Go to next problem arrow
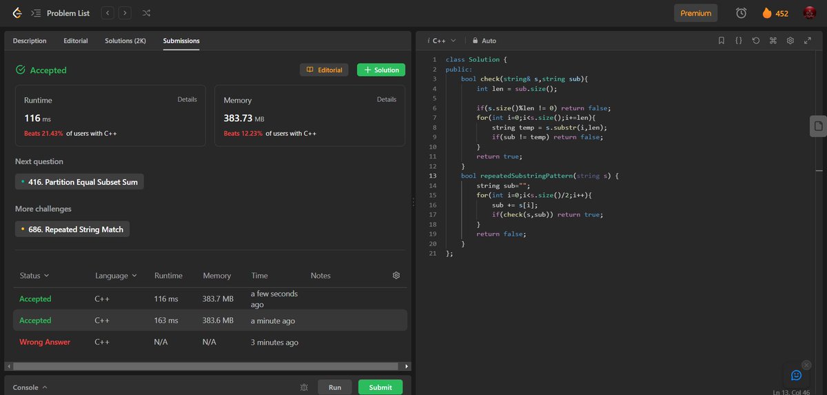Image resolution: width=827 pixels, height=395 pixels. point(125,13)
